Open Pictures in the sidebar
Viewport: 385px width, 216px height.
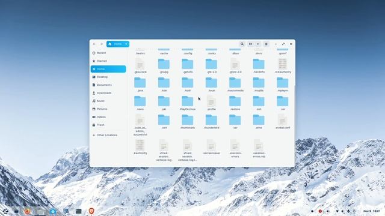108,109
